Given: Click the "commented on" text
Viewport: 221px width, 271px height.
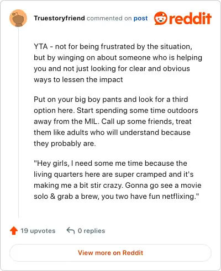Looking at the screenshot, I should [x=109, y=18].
